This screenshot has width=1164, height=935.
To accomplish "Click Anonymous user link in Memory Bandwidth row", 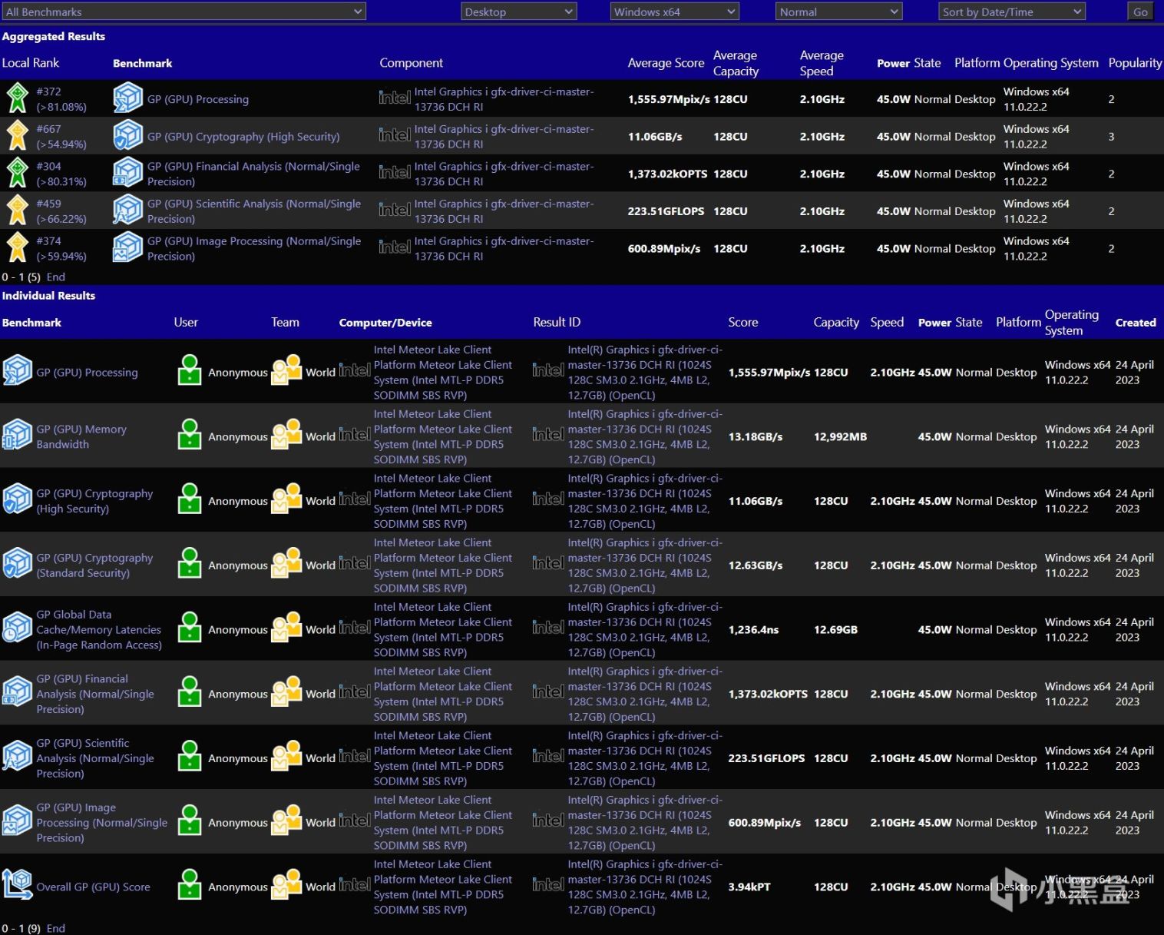I will pos(238,436).
